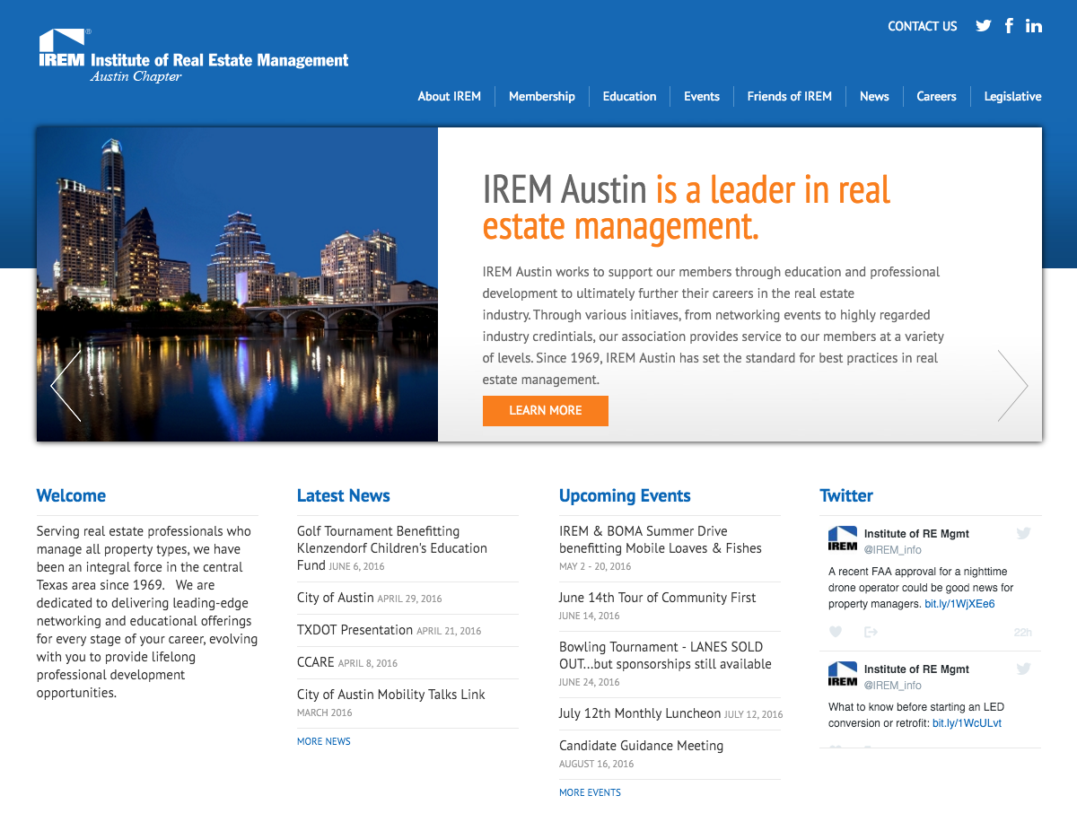Click the More News link
This screenshot has height=822, width=1077.
pyautogui.click(x=324, y=741)
